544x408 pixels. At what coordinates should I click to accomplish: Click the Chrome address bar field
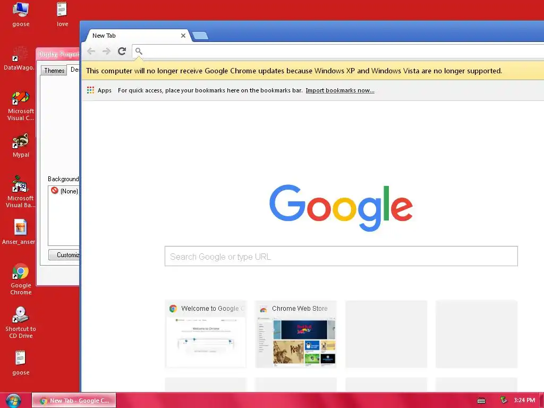click(338, 52)
